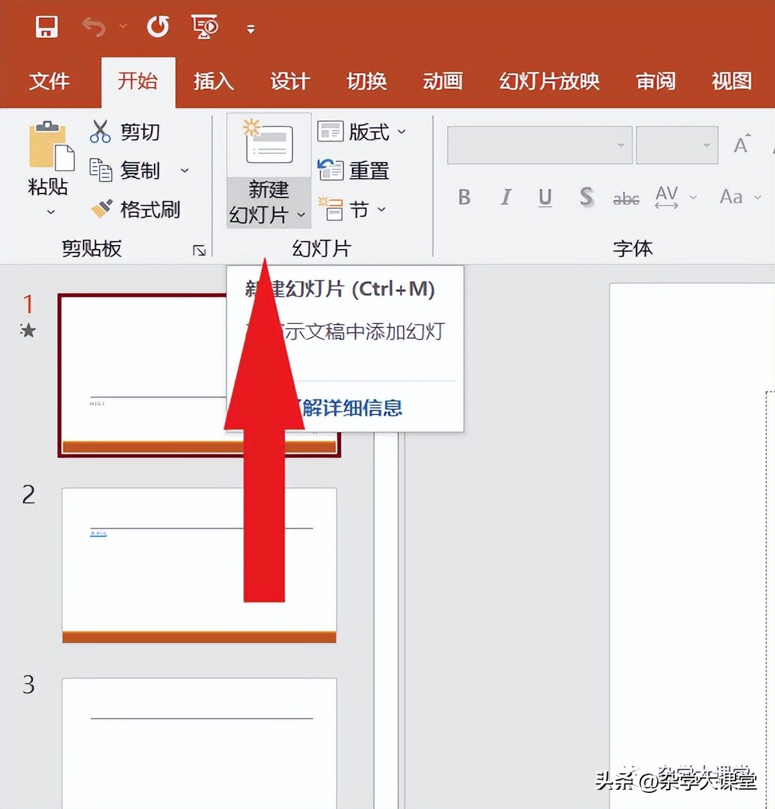
Task: Open the Clipboard dialog launcher arrow
Action: pyautogui.click(x=200, y=250)
